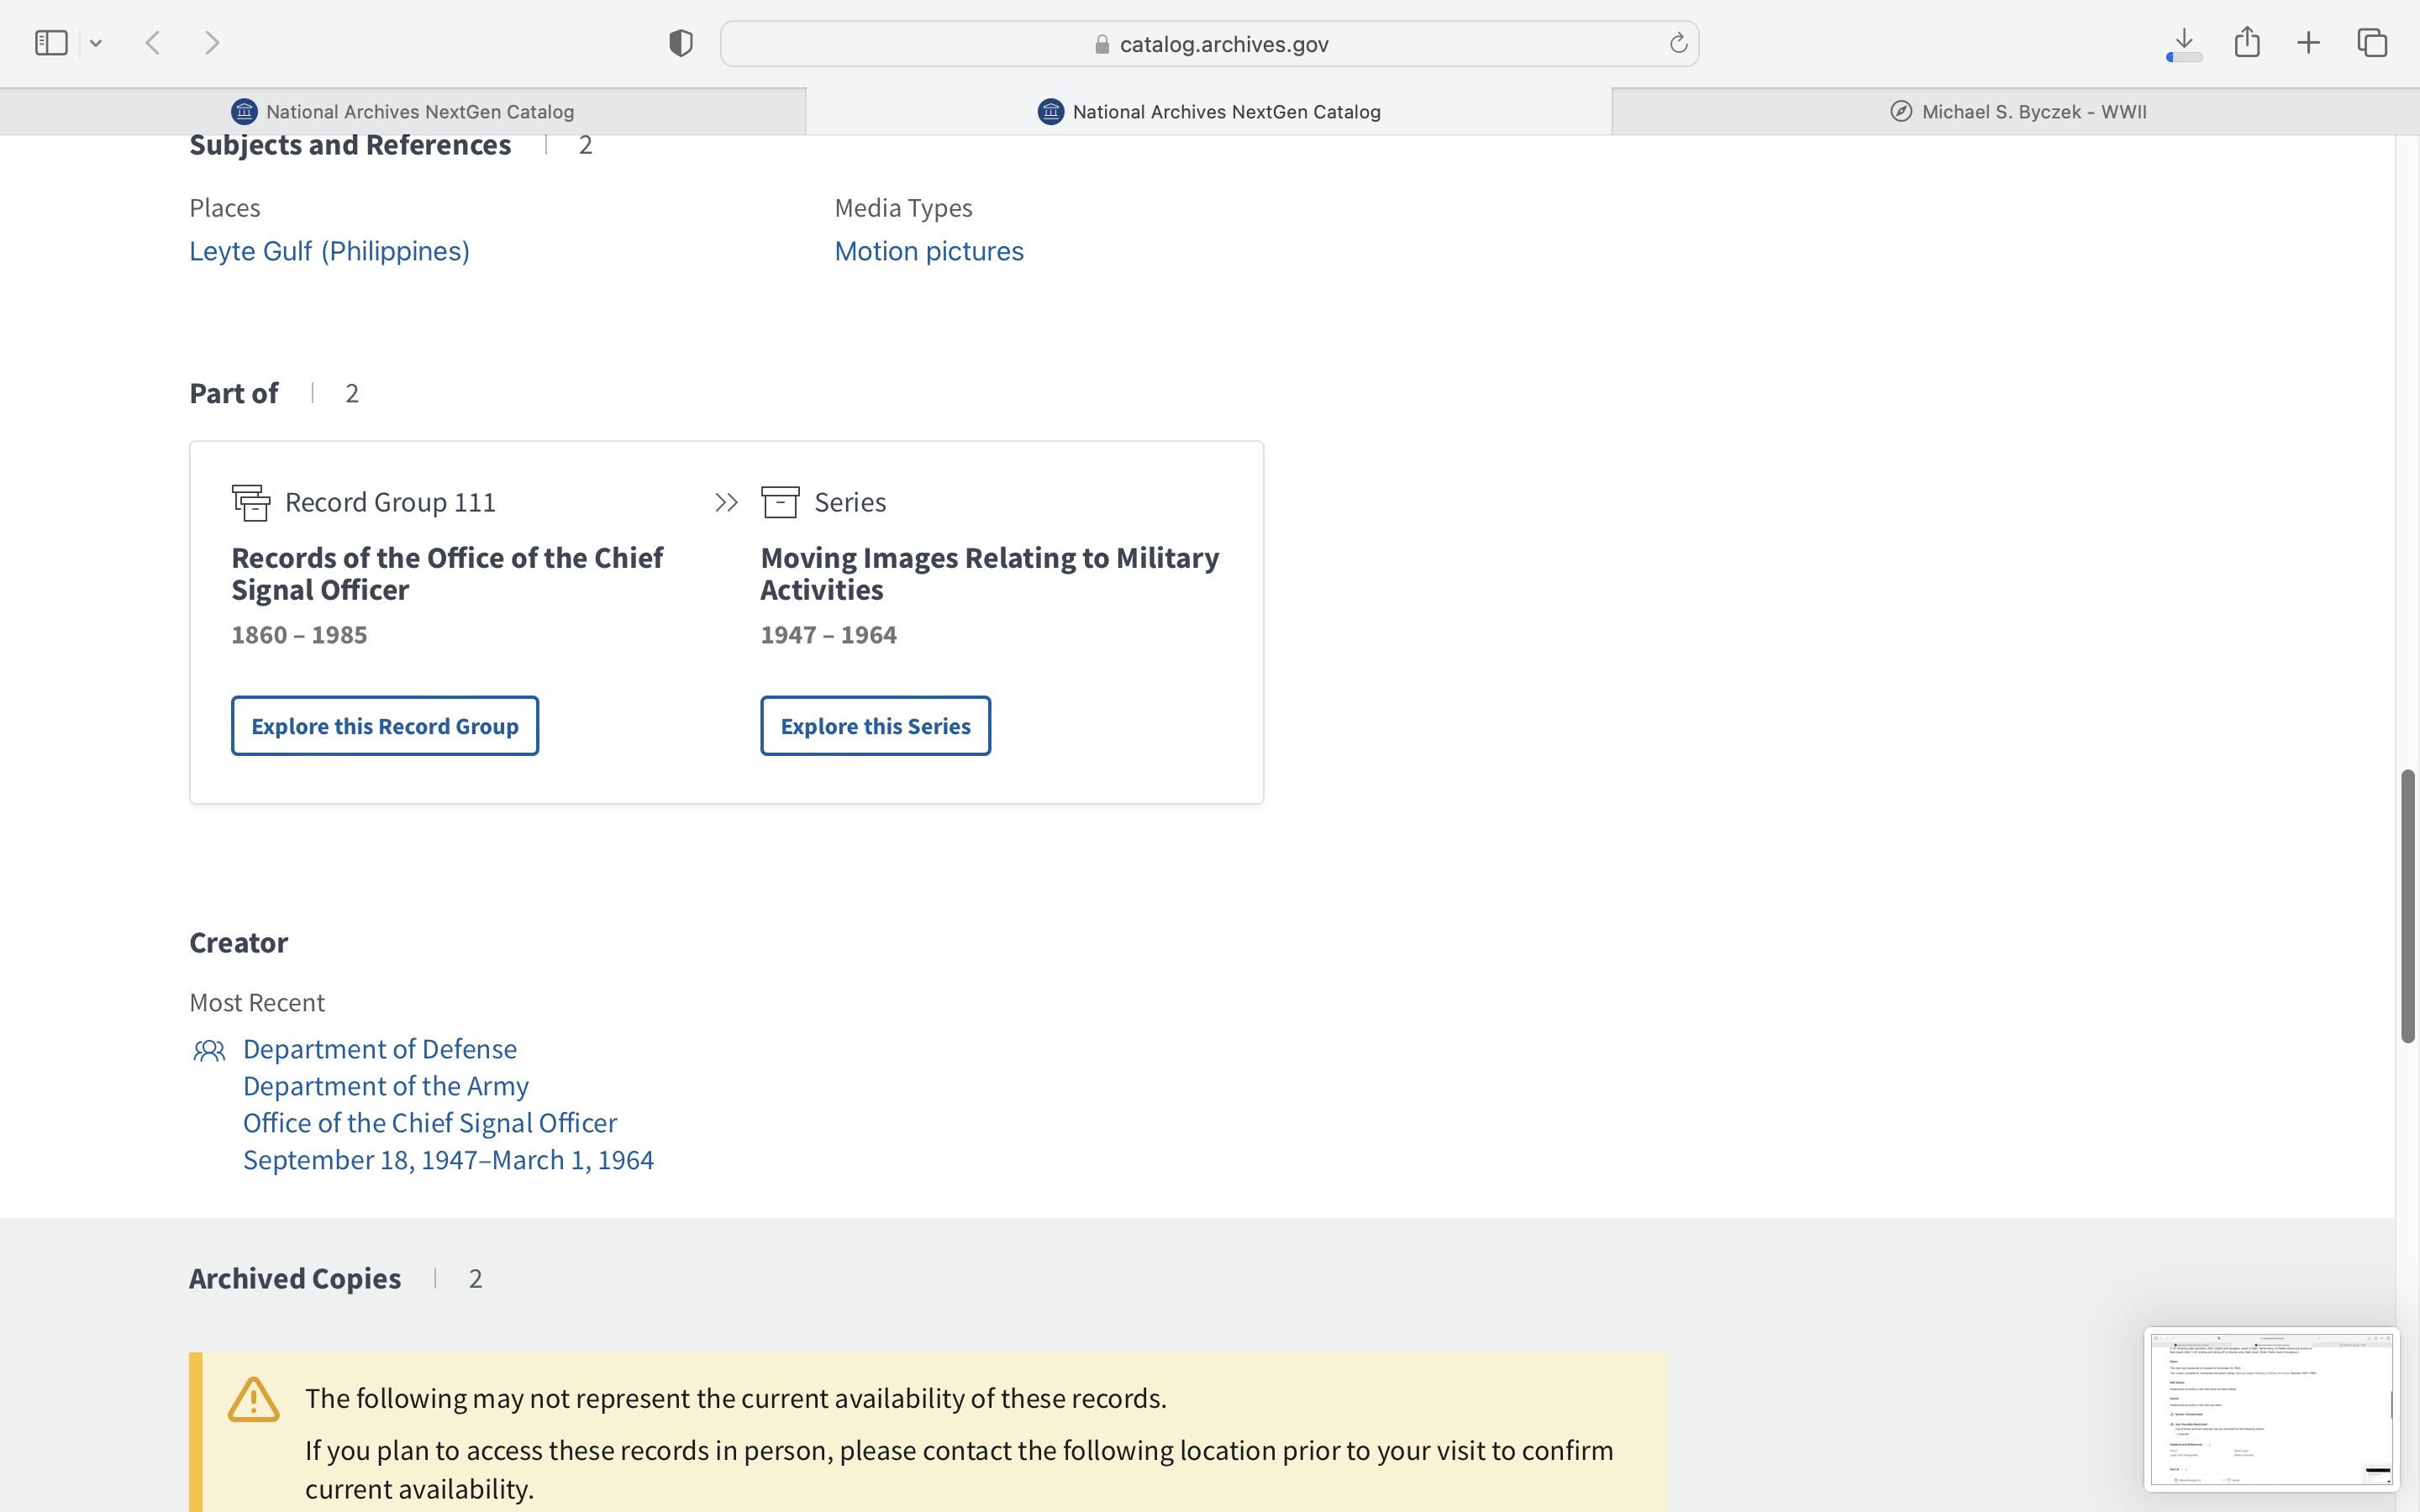Go back using the back arrow
The image size is (2420, 1512).
tap(153, 43)
